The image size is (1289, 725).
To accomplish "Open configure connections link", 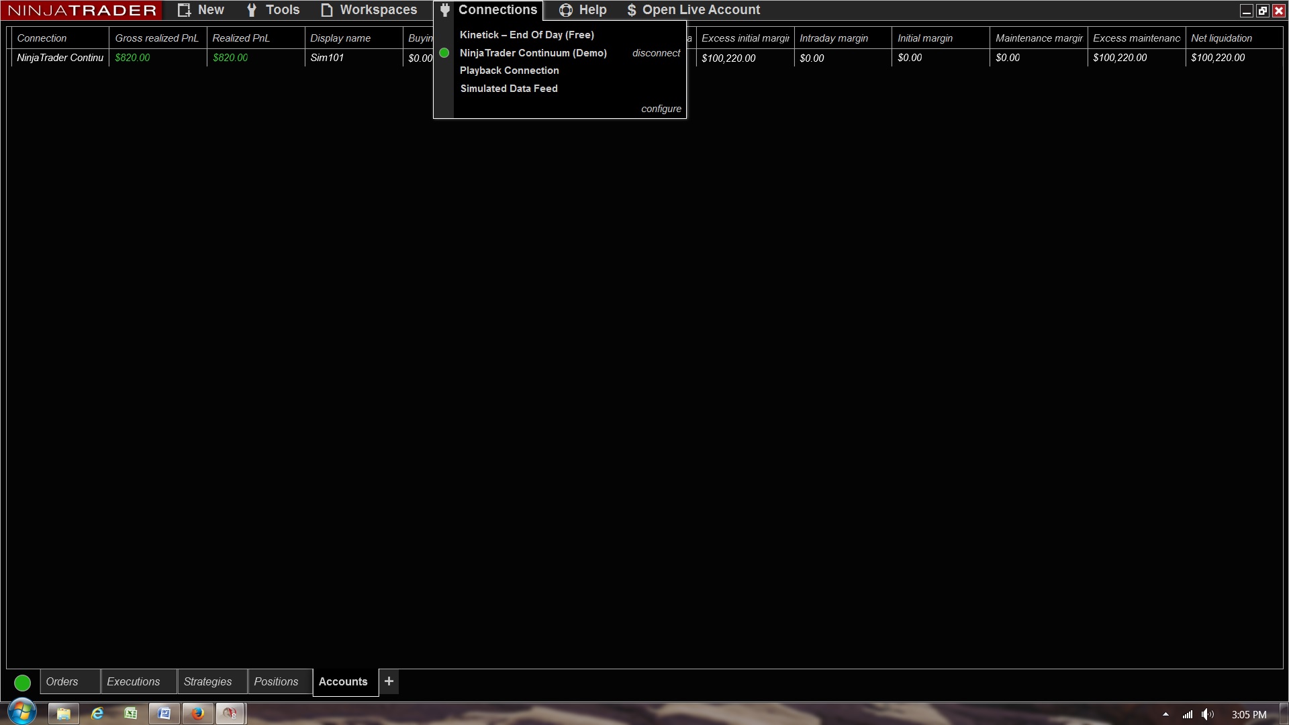I will click(661, 109).
